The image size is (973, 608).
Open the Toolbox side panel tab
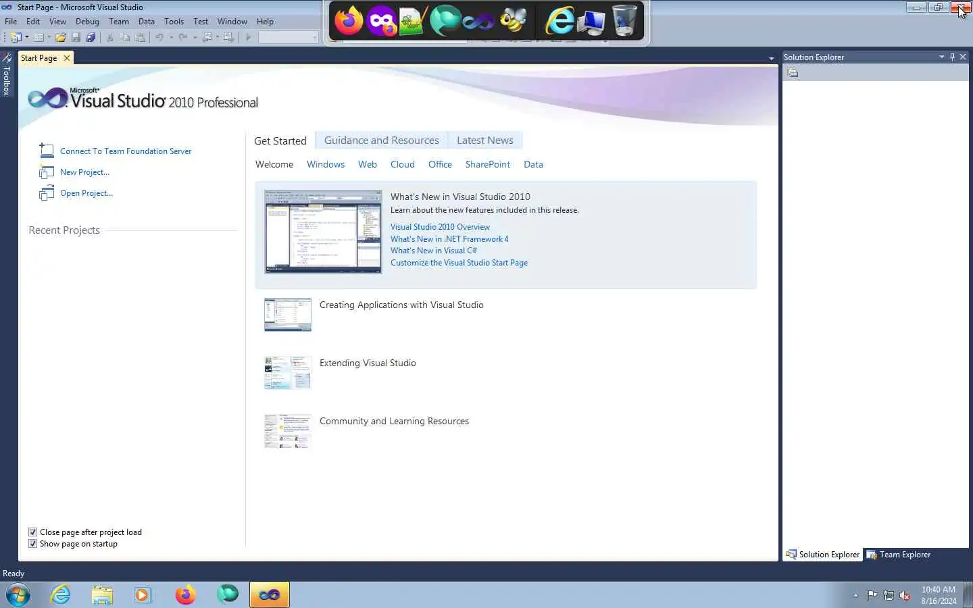coord(7,75)
